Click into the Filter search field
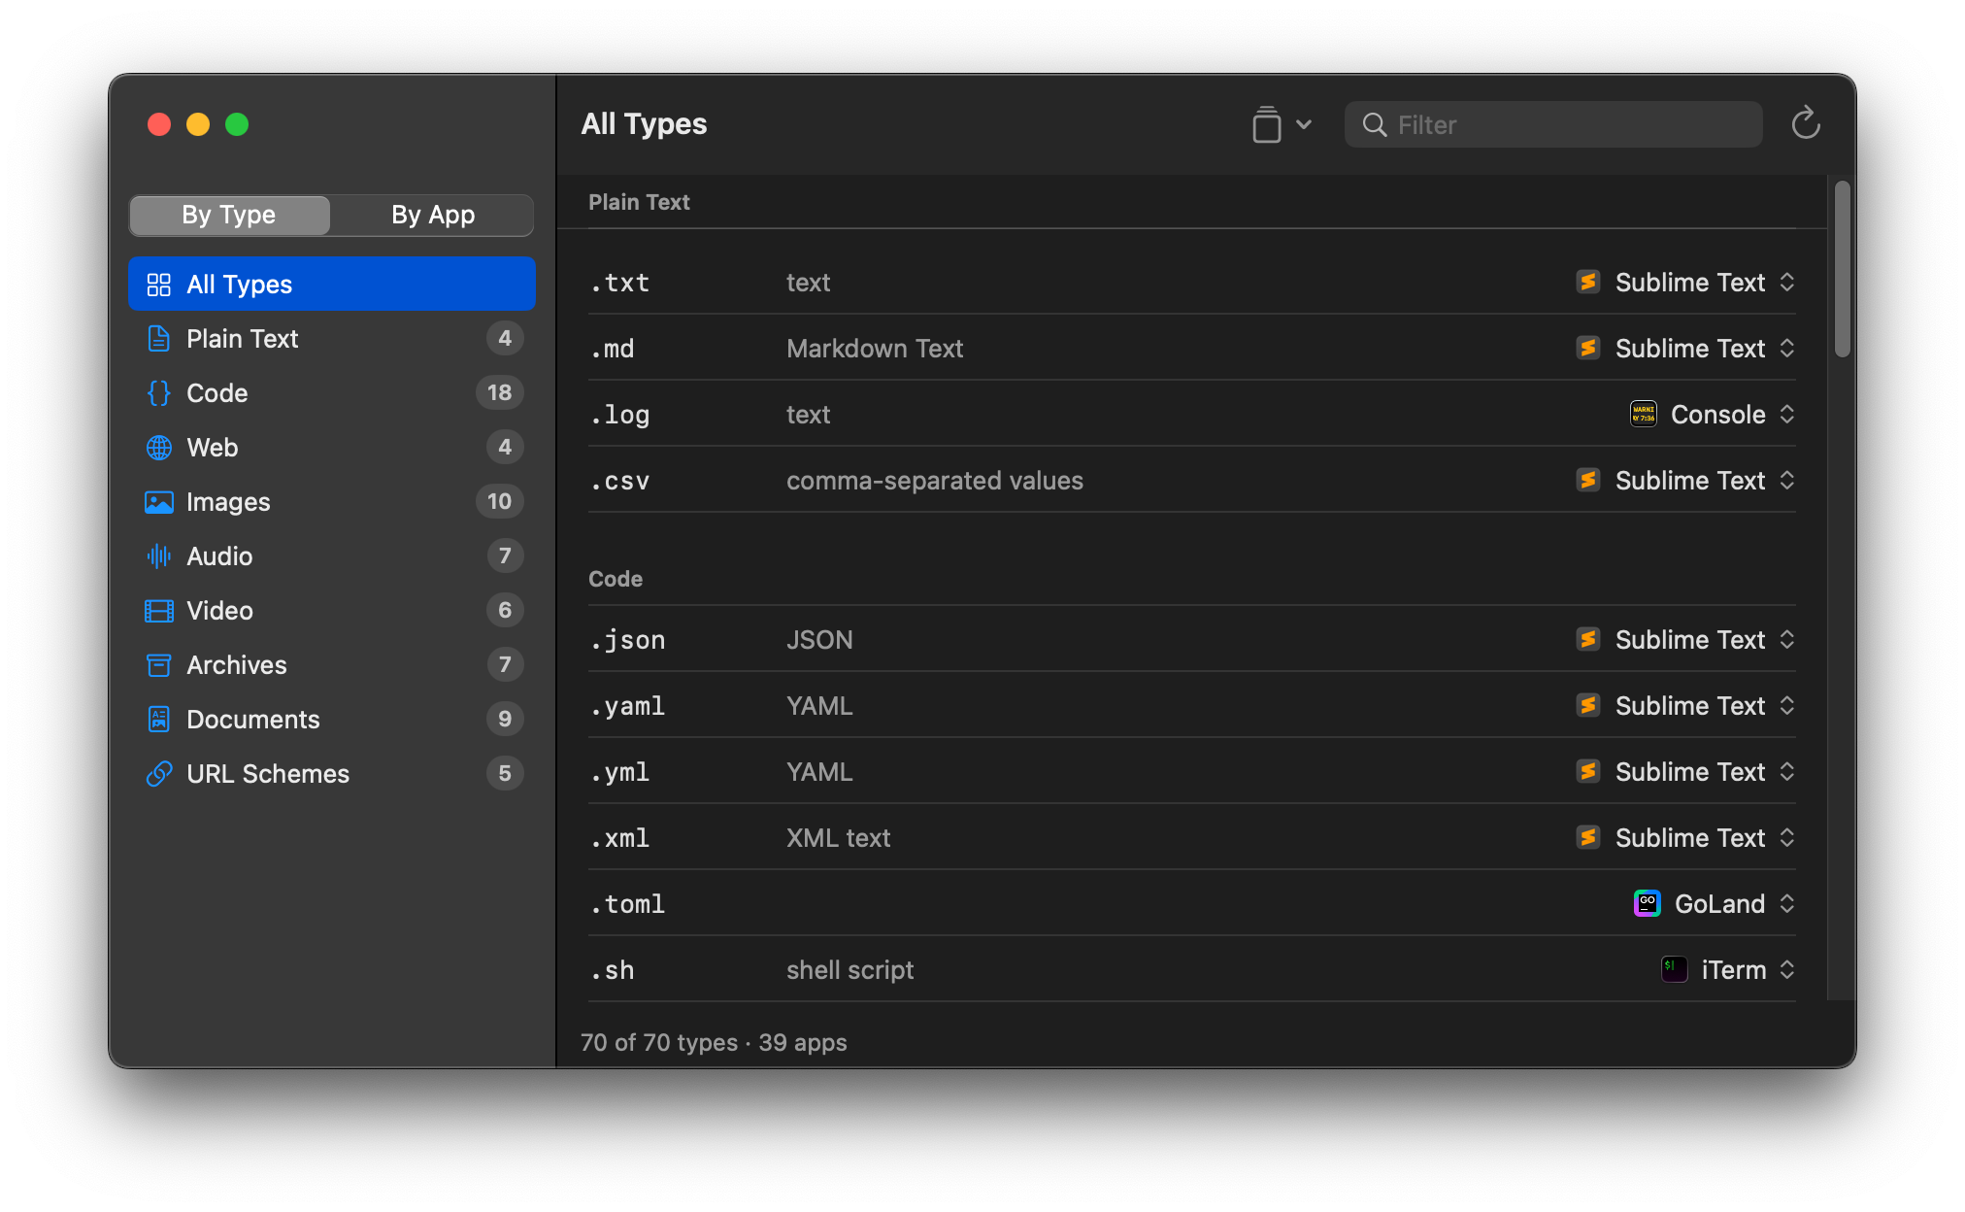1965x1212 pixels. [1553, 124]
